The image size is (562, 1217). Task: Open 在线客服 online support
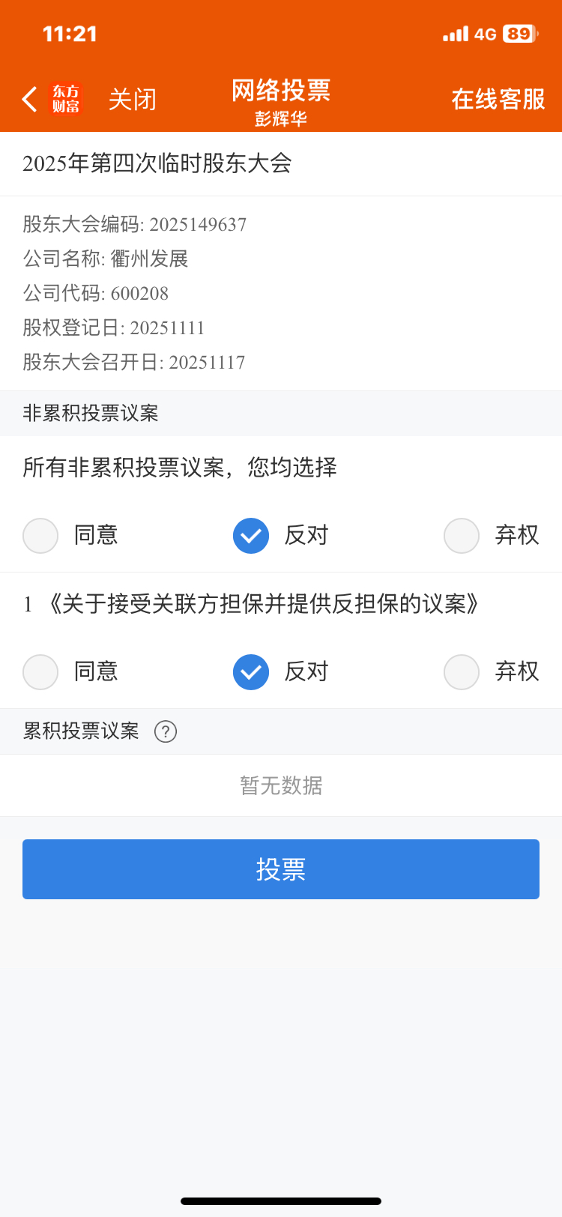[498, 99]
